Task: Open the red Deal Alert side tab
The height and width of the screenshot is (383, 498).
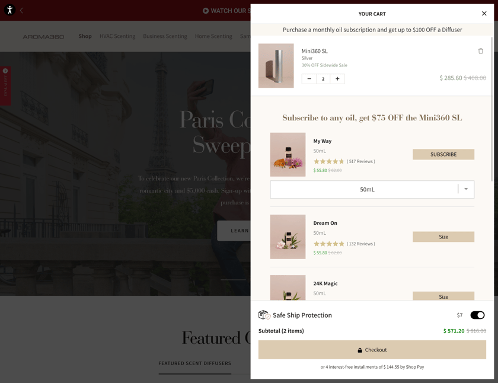Action: point(5,86)
